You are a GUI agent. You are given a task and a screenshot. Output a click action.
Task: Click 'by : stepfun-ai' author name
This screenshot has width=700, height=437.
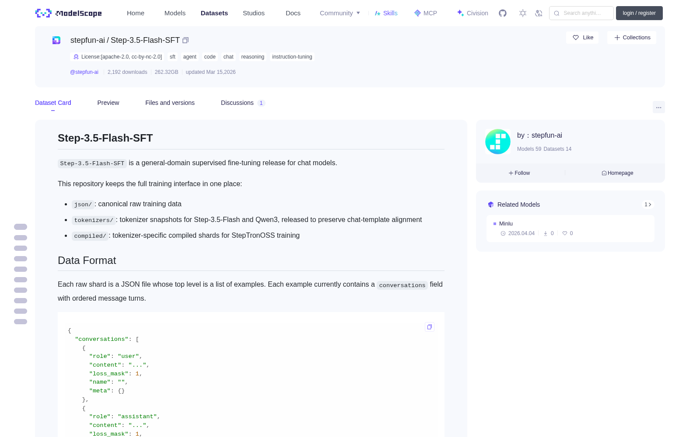539,135
